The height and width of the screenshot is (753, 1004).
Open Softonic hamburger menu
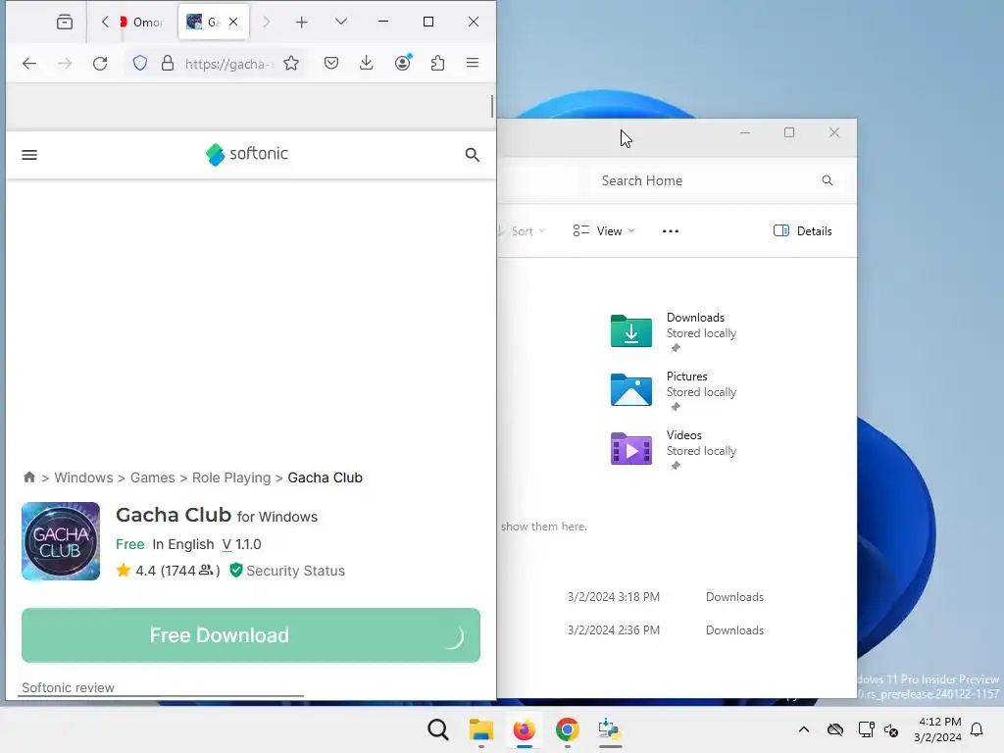(29, 155)
